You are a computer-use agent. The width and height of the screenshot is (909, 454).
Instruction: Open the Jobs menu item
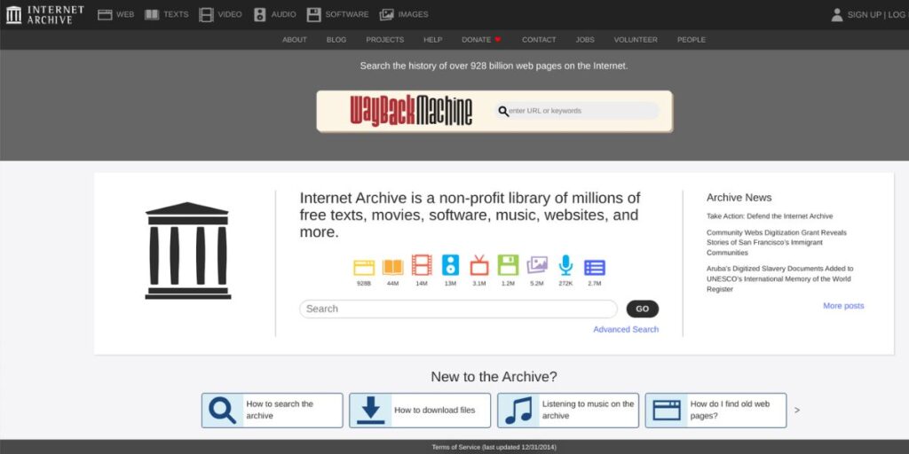click(585, 39)
